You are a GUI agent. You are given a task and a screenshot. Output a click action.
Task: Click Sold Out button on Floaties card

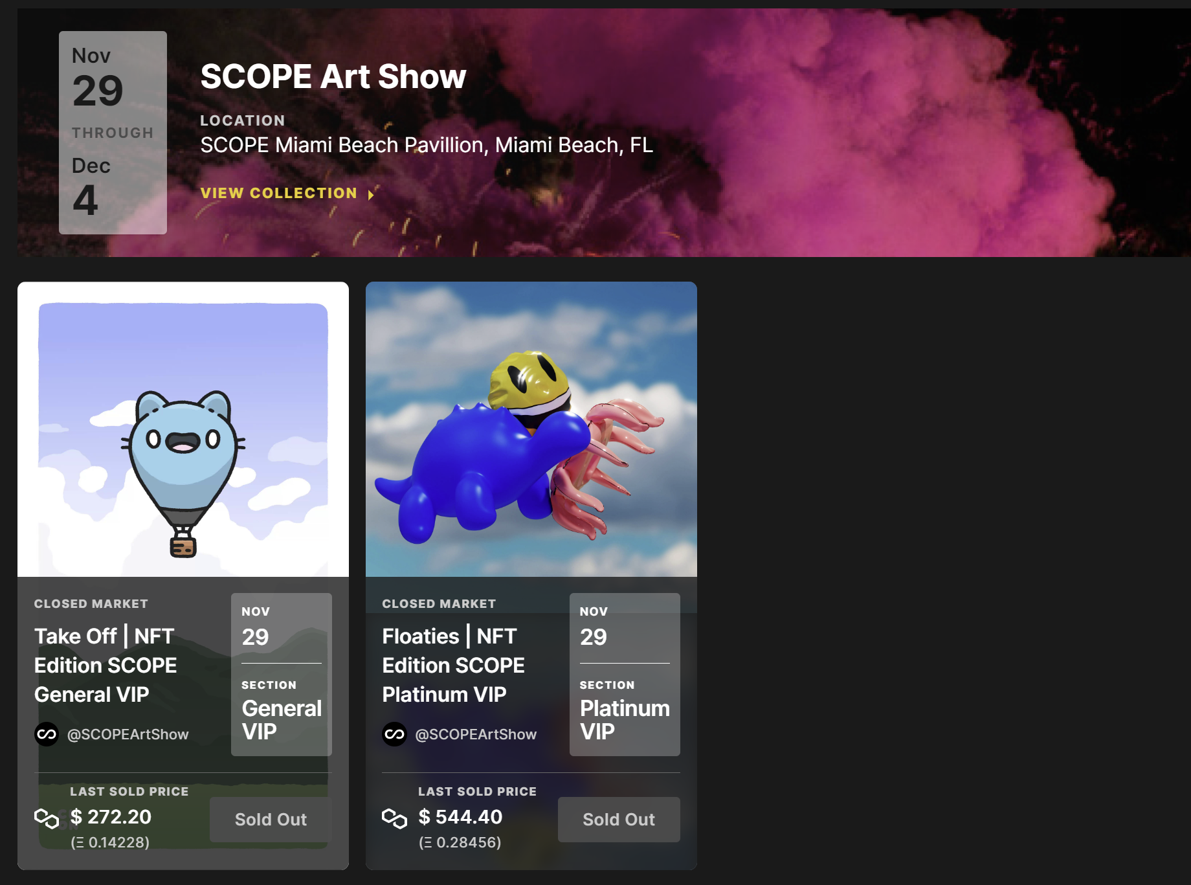tap(619, 820)
